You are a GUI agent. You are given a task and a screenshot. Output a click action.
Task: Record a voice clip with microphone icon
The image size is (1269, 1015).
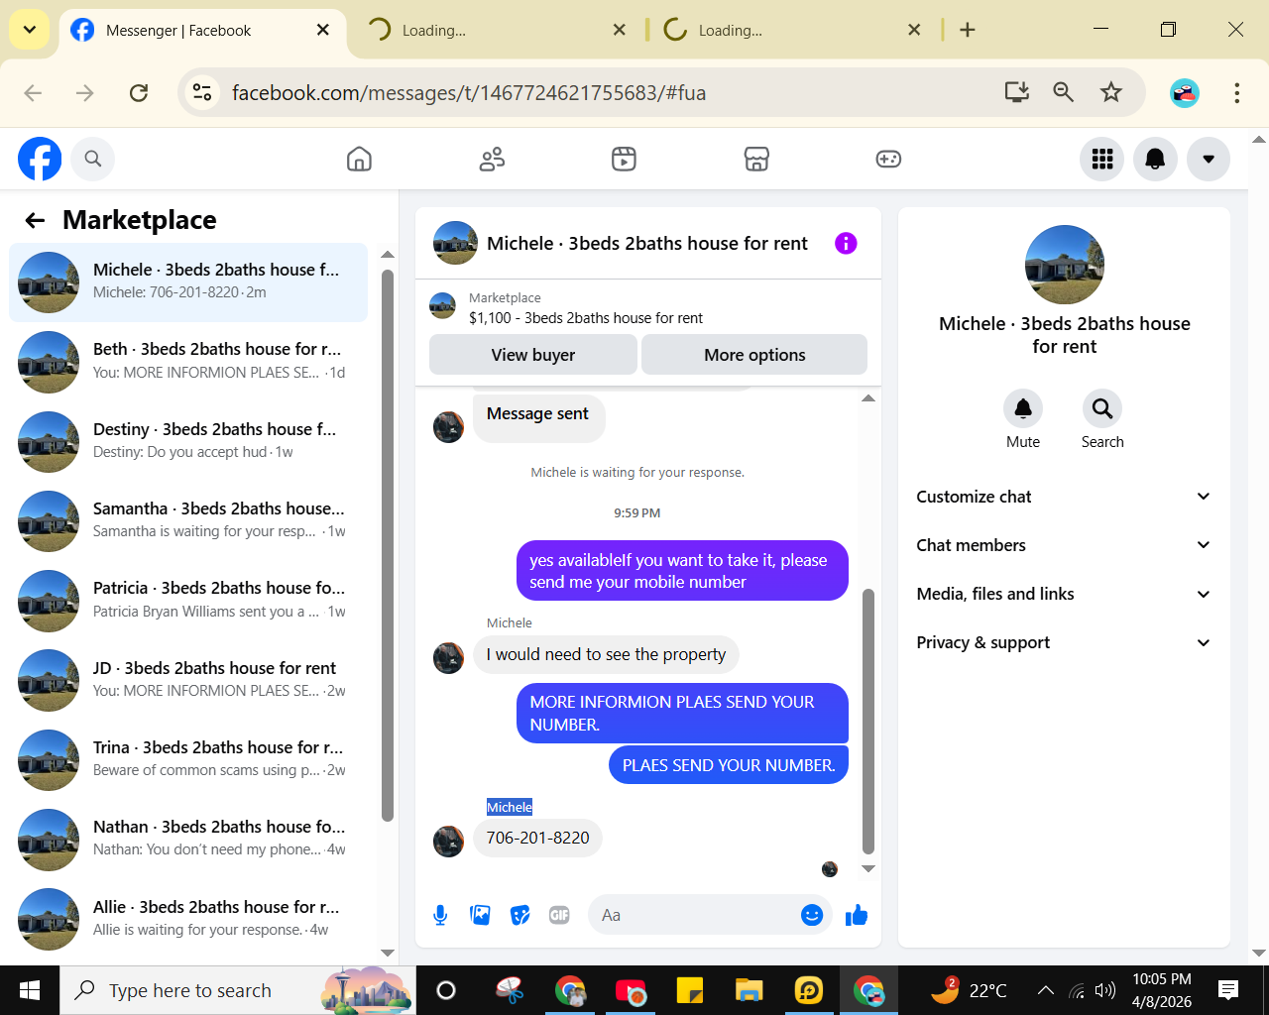click(440, 915)
